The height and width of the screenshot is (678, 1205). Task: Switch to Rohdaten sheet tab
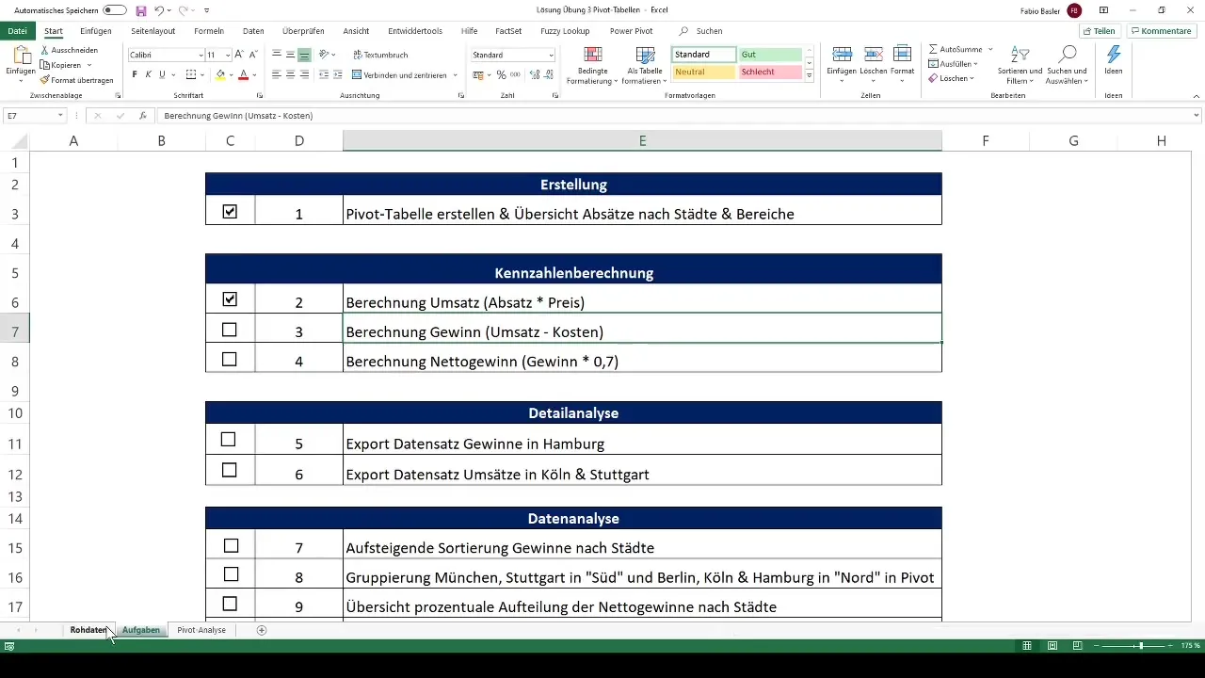coord(88,630)
